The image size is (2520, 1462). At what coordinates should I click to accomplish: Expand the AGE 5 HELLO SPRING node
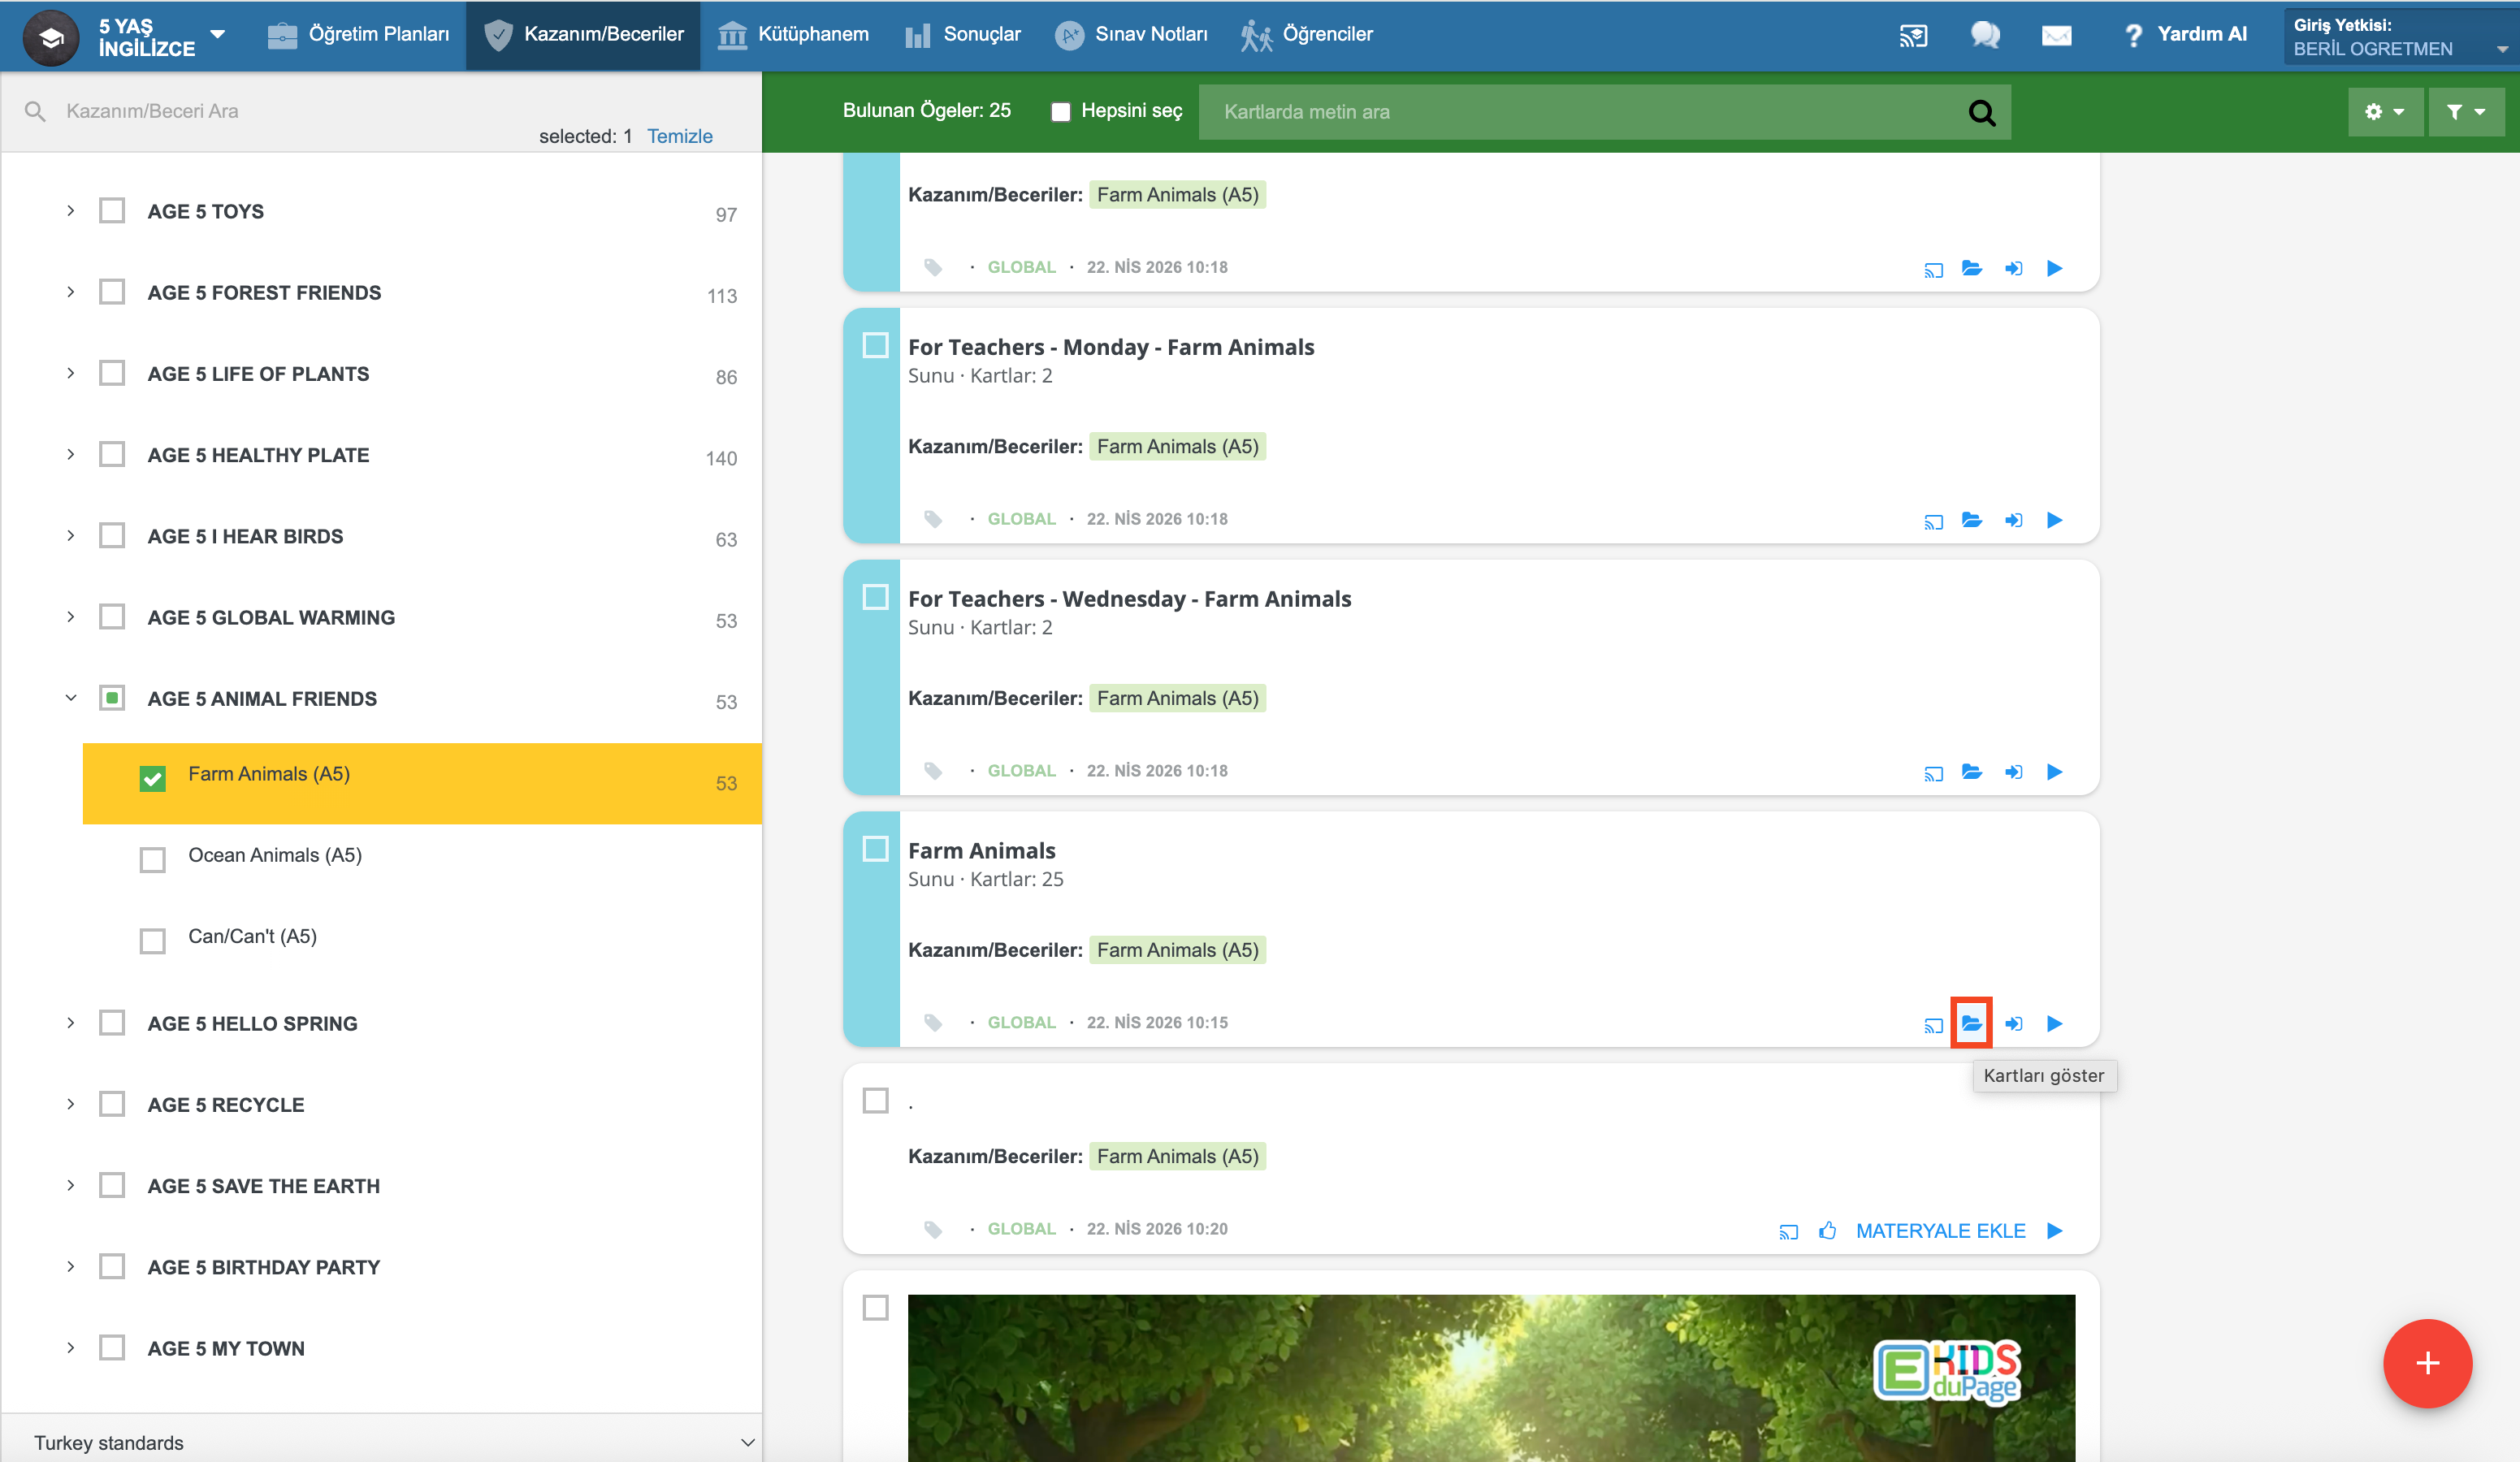[x=70, y=1023]
